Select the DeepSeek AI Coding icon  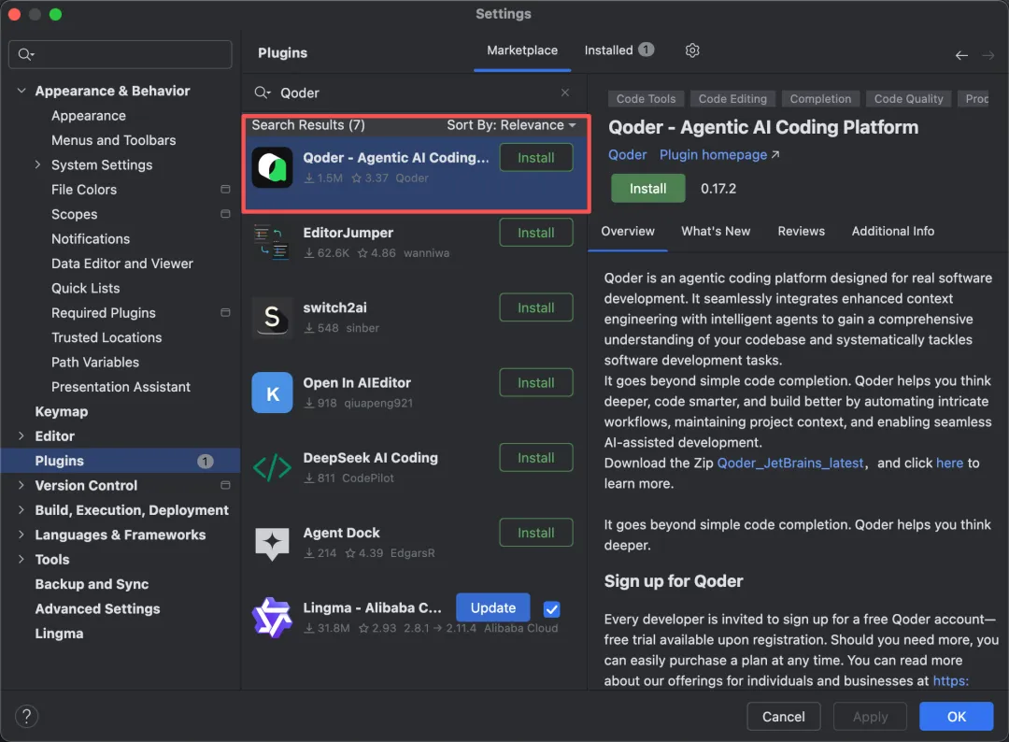point(272,468)
